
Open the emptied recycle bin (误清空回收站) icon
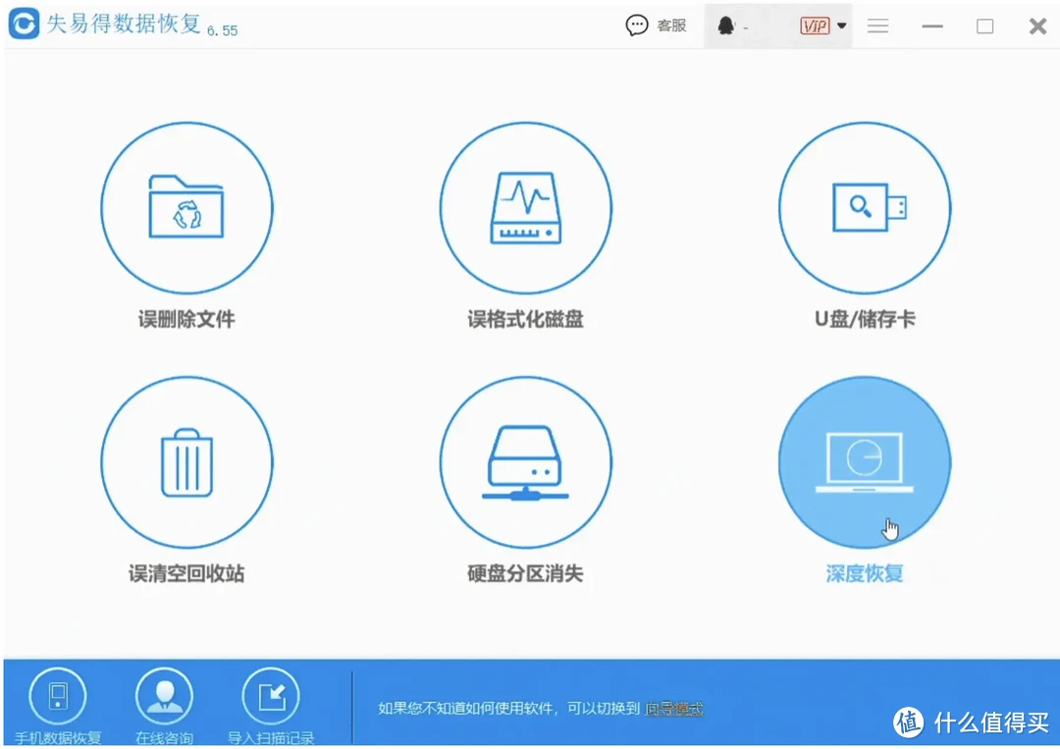tap(186, 462)
